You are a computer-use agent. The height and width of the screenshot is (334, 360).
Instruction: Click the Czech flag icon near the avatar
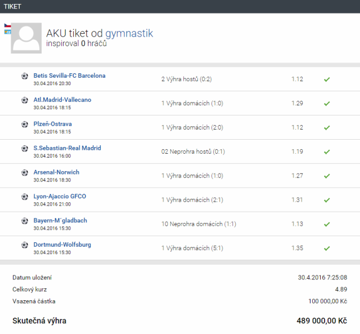click(7, 26)
